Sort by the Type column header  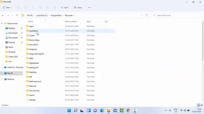89,22
